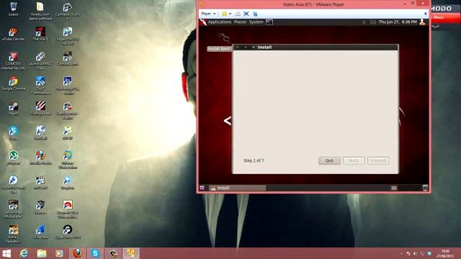Click the Back button in Install dialog

point(354,160)
